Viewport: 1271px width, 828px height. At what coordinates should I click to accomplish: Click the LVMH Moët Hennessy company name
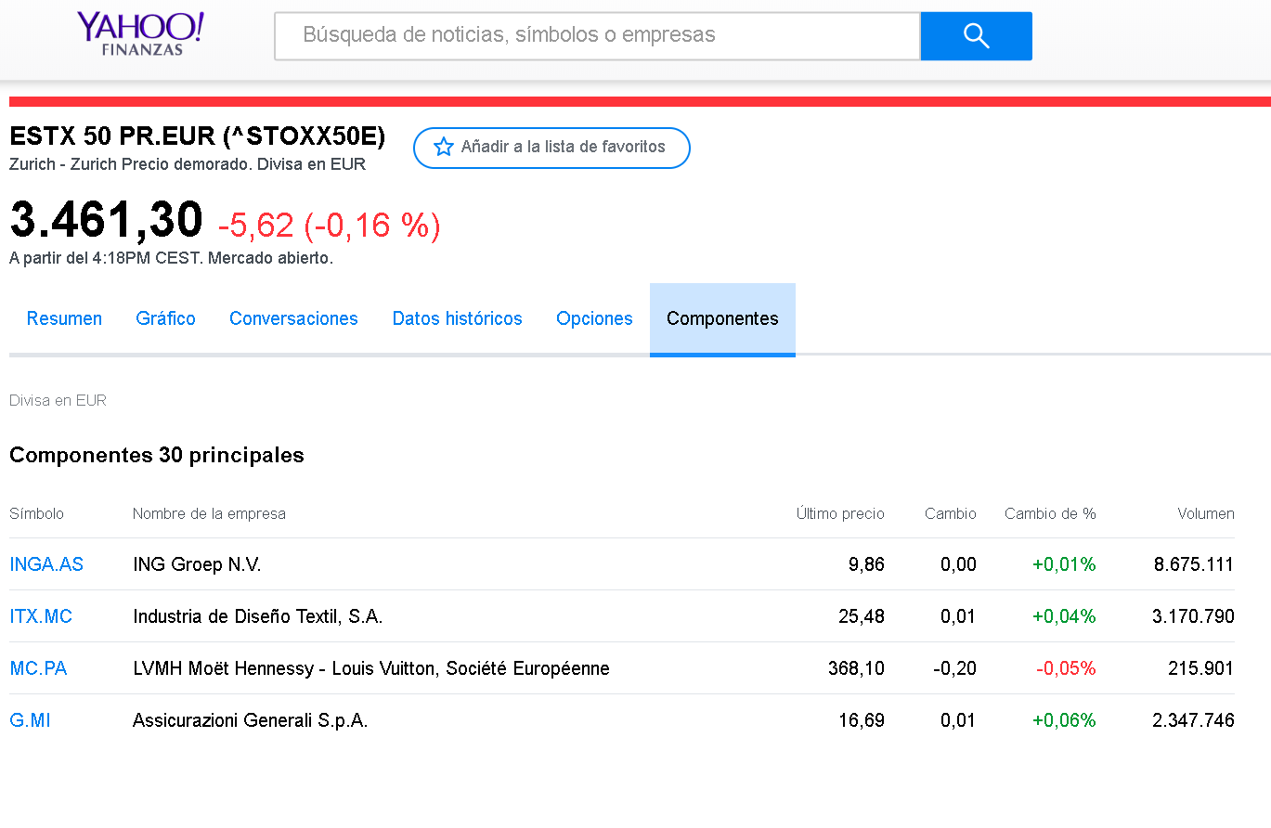370,668
